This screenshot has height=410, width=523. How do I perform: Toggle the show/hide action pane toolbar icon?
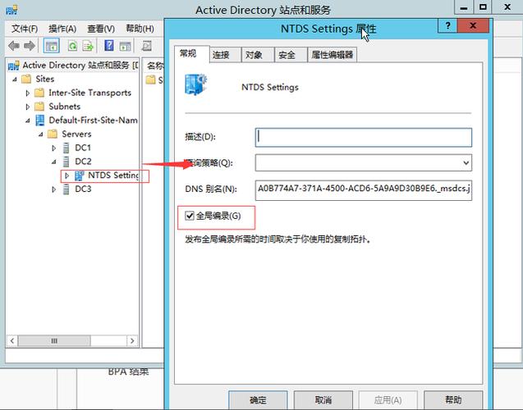[x=125, y=46]
